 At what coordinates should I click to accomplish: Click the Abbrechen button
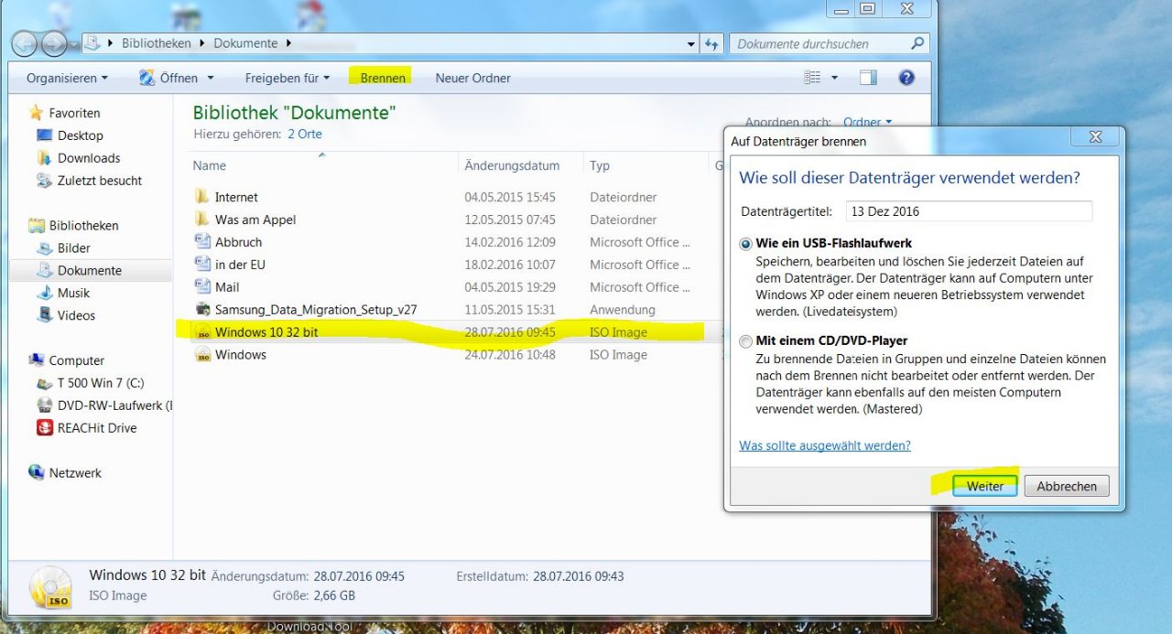[1067, 486]
